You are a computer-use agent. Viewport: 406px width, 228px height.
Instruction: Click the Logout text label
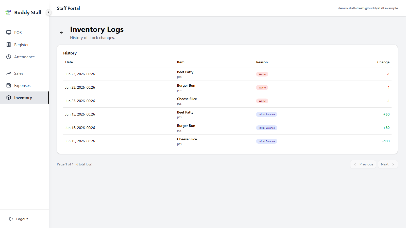pos(22,219)
